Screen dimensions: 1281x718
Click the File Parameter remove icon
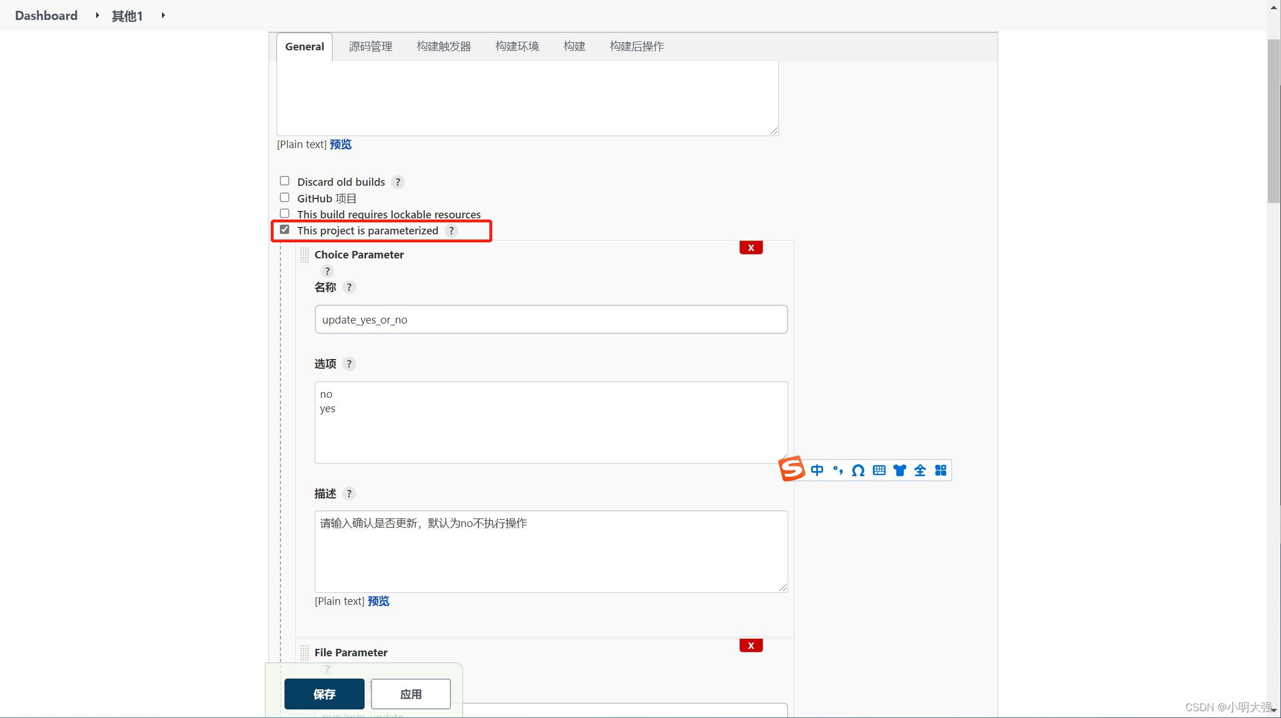click(752, 644)
